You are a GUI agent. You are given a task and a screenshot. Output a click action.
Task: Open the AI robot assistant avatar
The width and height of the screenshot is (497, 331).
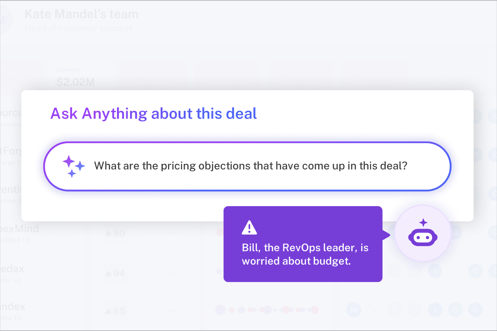(x=423, y=233)
